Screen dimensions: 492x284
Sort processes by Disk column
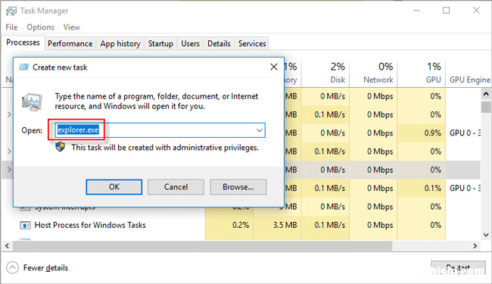[x=325, y=73]
